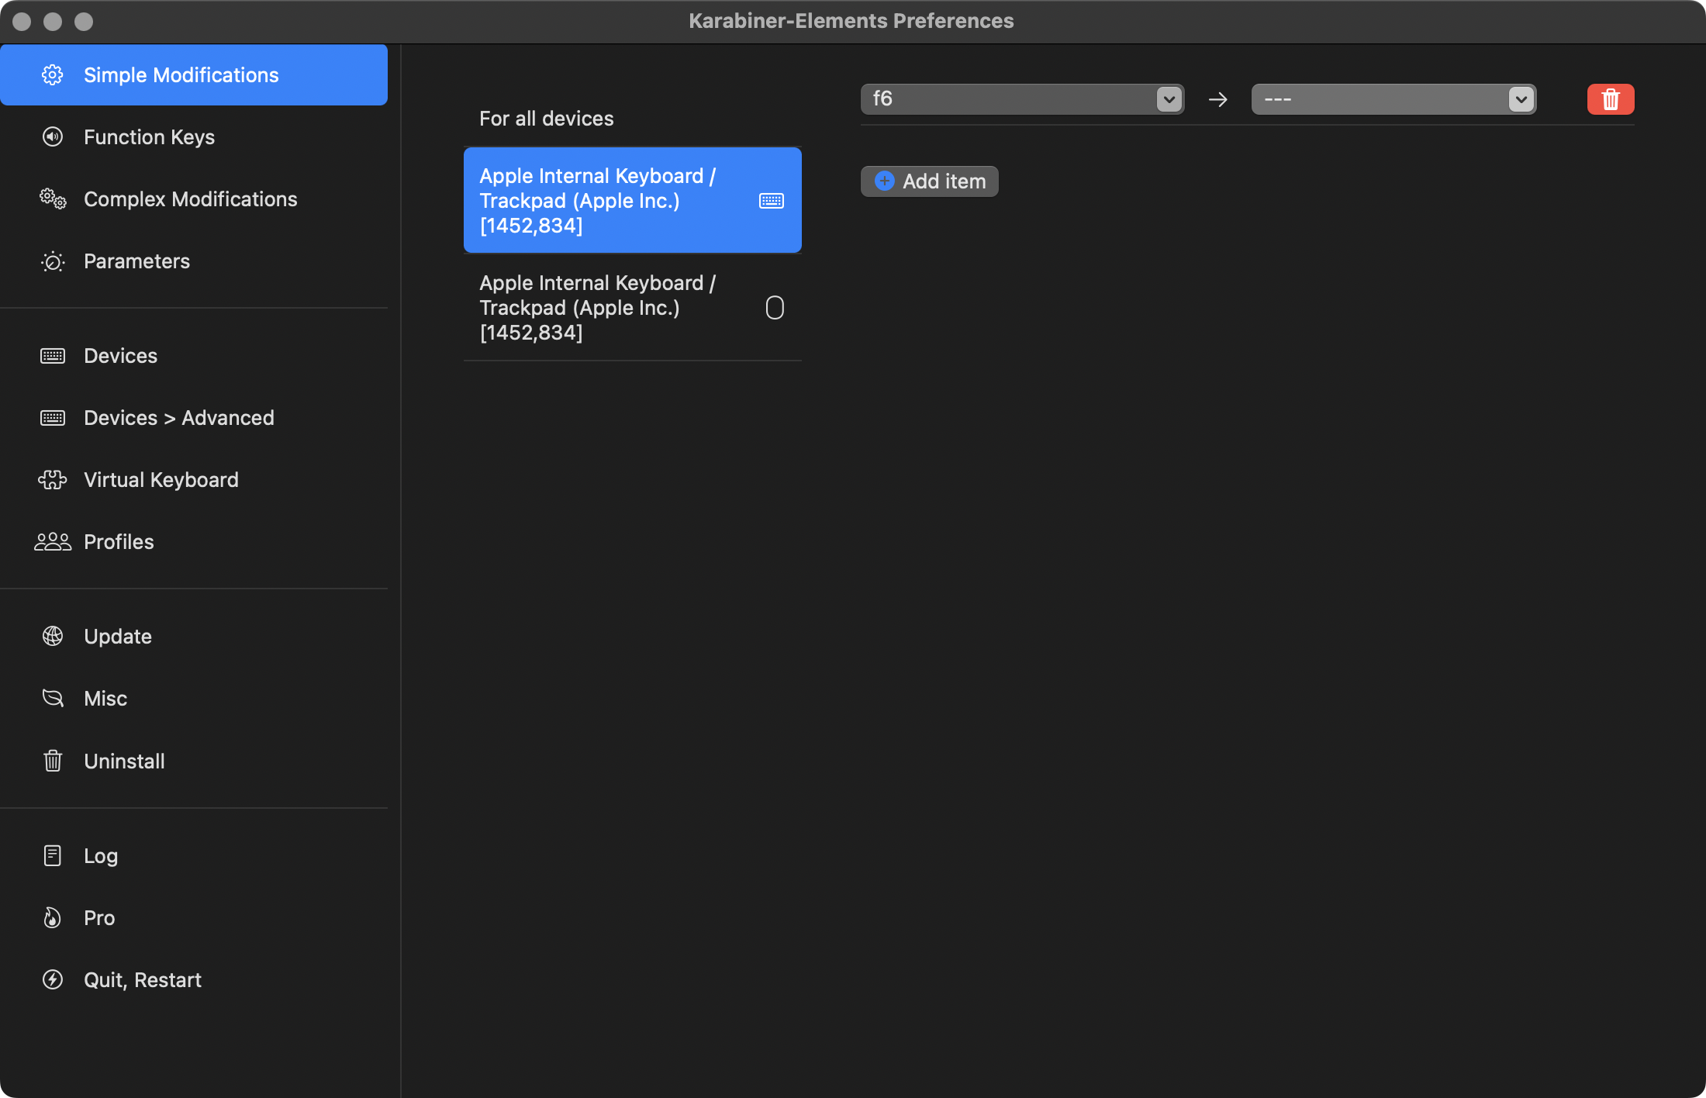This screenshot has width=1706, height=1098.
Task: Click the Parameters dial icon
Action: (x=51, y=261)
